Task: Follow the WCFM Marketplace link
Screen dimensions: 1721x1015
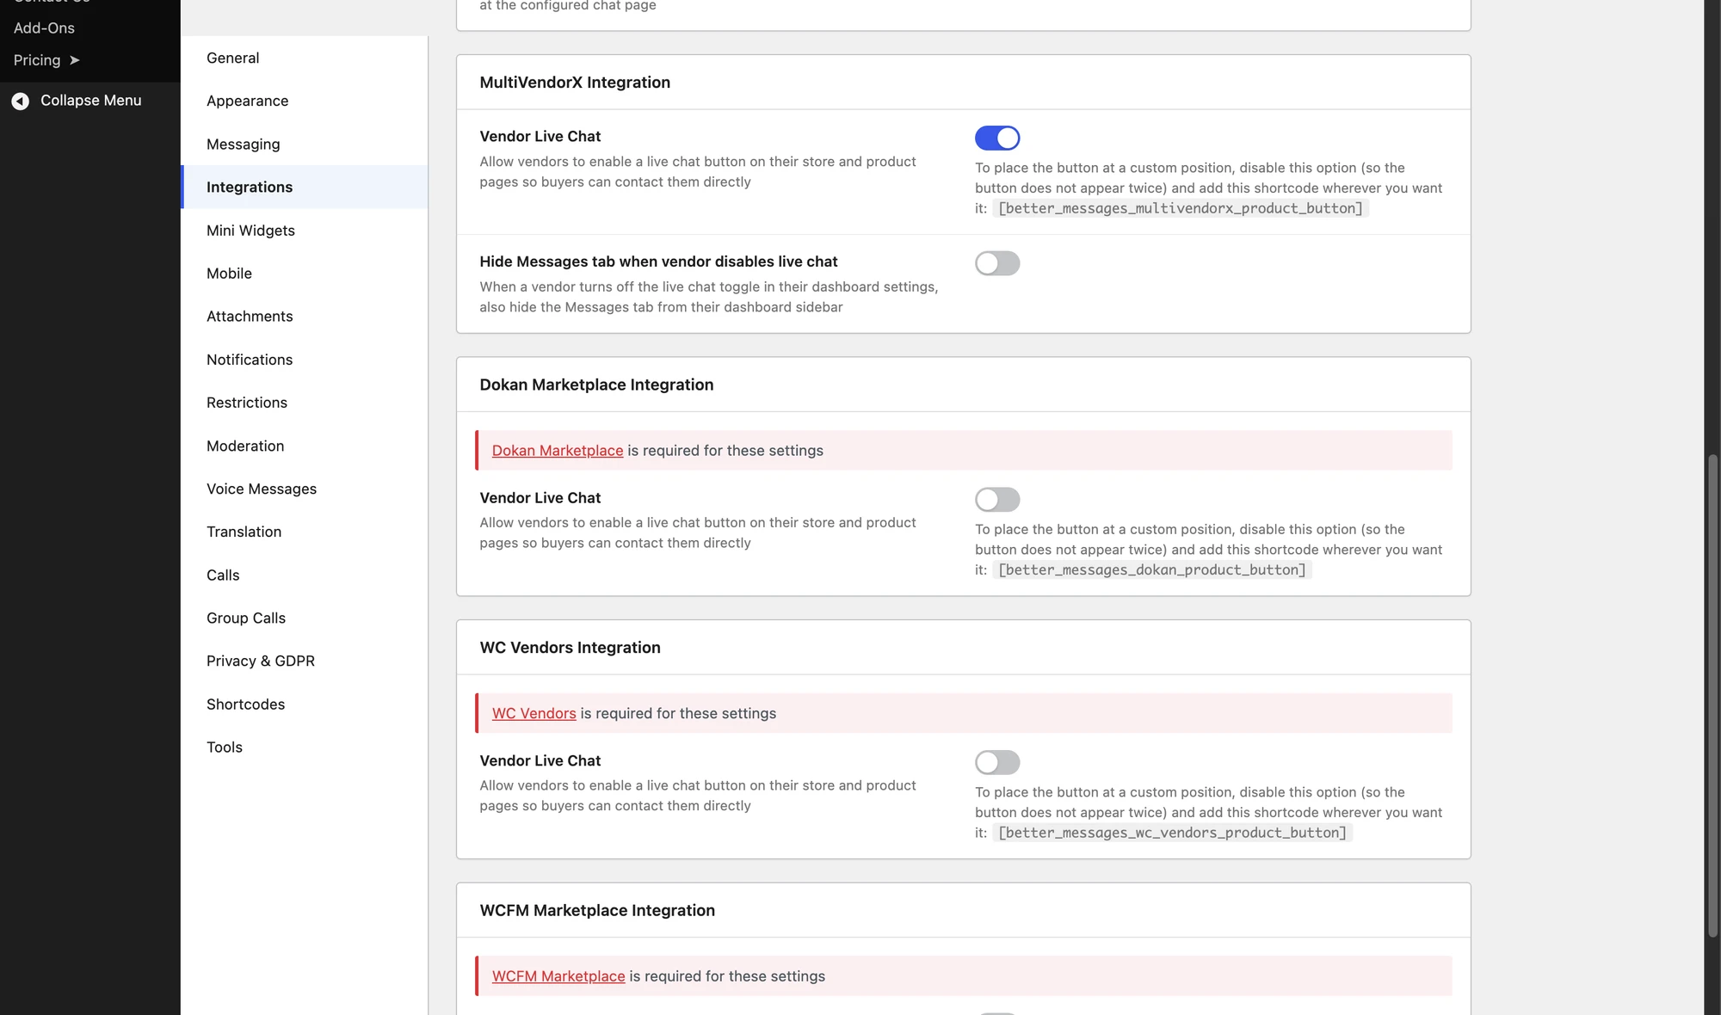Action: click(x=558, y=976)
